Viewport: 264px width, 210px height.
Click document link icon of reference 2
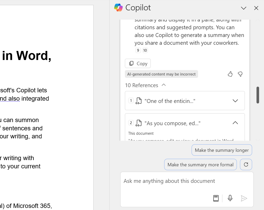coord(139,123)
